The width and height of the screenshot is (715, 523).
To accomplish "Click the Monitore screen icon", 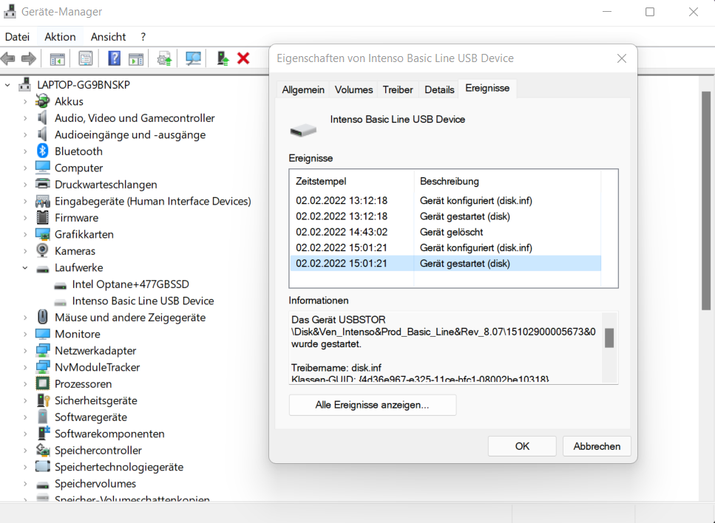I will click(x=42, y=334).
